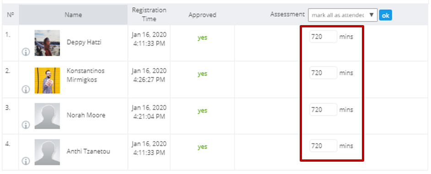431x174 pixels.
Task: Click the name Norah Moore
Action: click(86, 115)
